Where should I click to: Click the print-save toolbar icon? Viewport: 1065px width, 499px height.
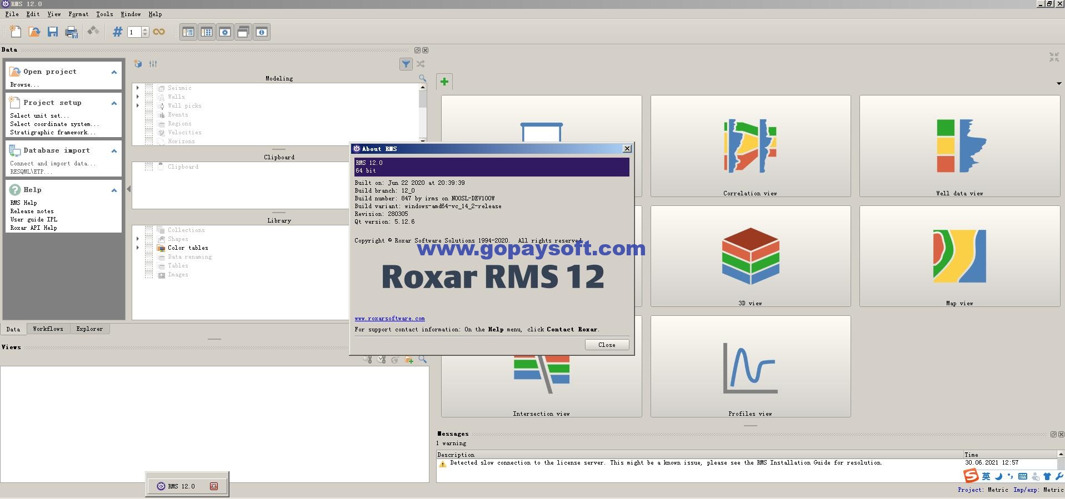coord(71,32)
